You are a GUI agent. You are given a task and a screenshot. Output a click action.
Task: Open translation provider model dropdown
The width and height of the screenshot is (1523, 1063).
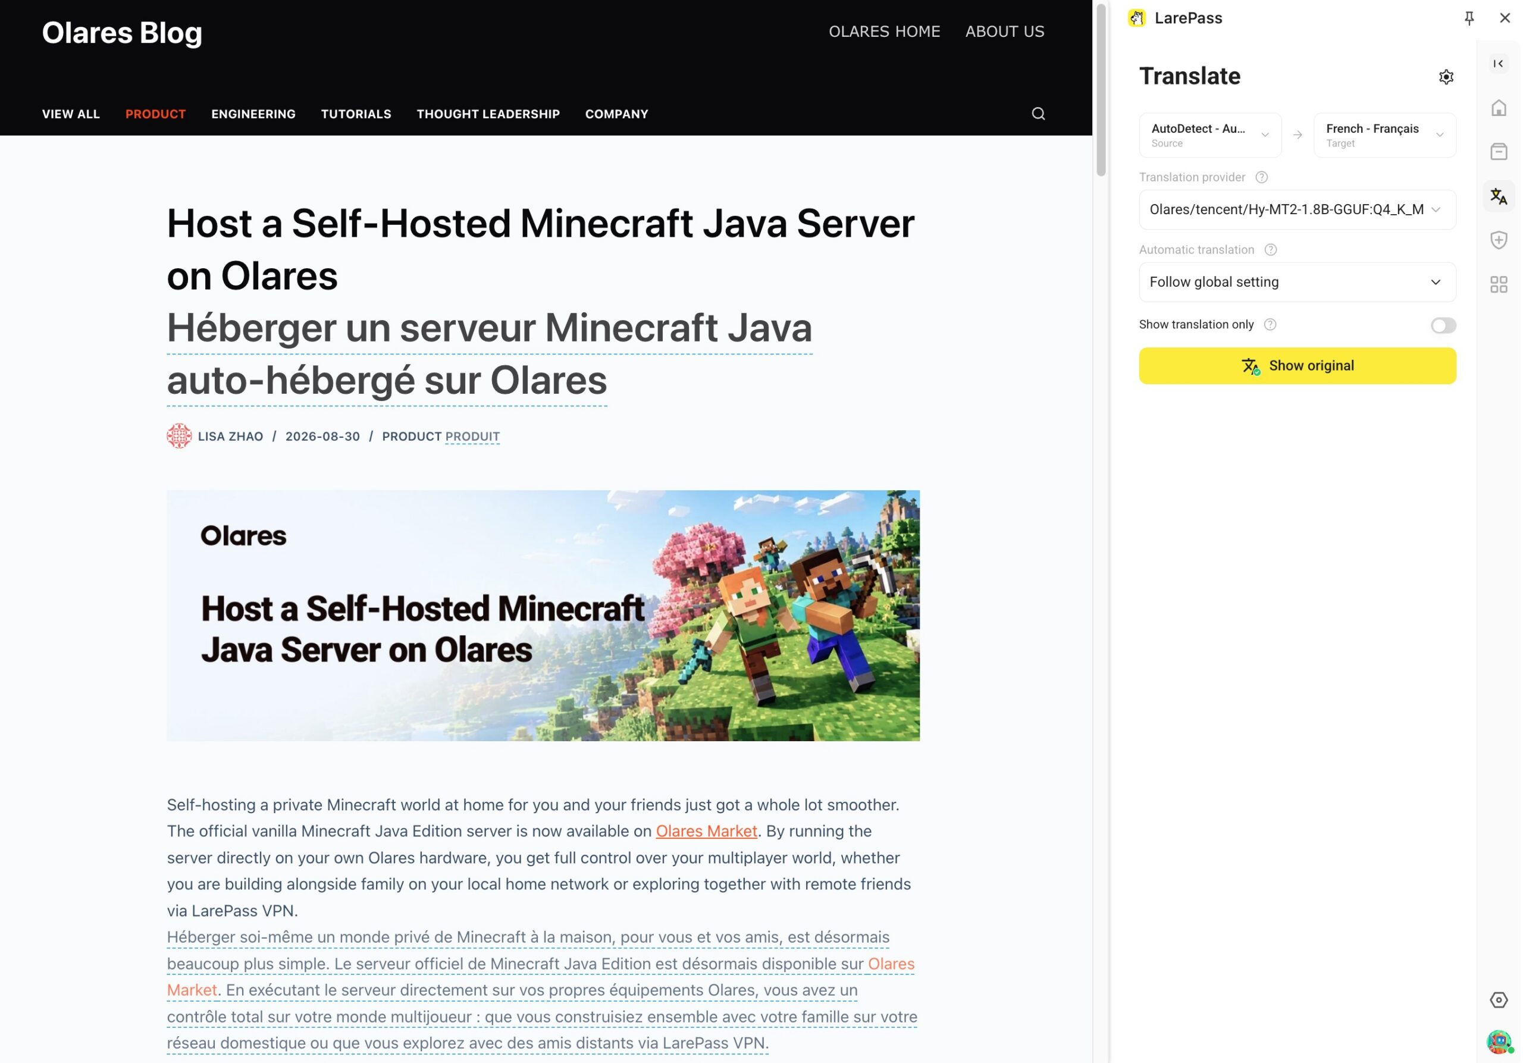1297,209
